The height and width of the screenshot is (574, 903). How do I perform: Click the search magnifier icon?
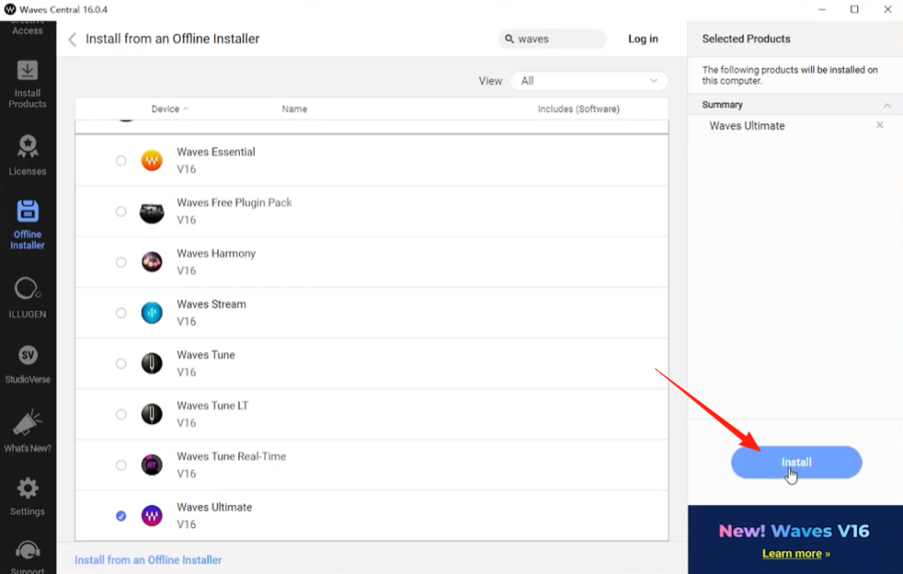509,39
